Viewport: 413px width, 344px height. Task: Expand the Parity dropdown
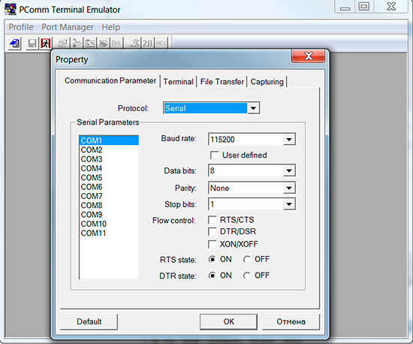click(x=289, y=188)
